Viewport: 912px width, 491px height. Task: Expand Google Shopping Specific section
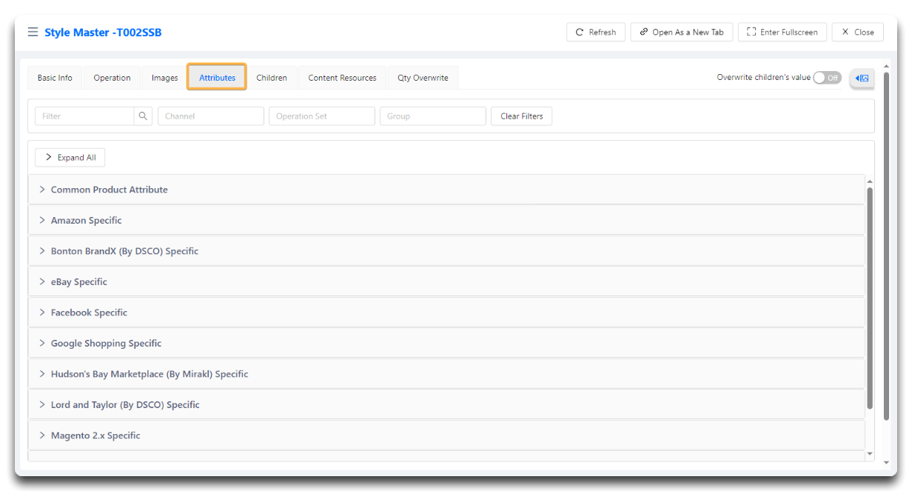pyautogui.click(x=446, y=343)
